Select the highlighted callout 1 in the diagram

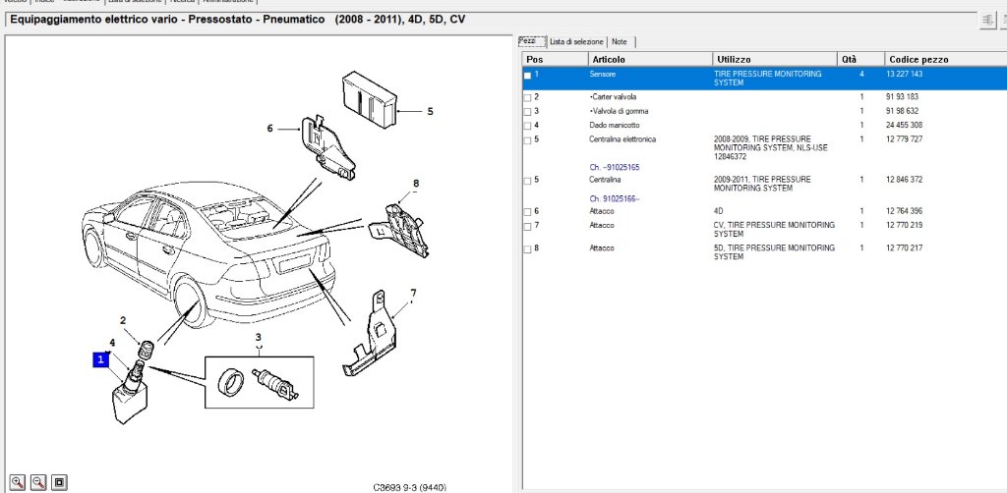coord(101,359)
